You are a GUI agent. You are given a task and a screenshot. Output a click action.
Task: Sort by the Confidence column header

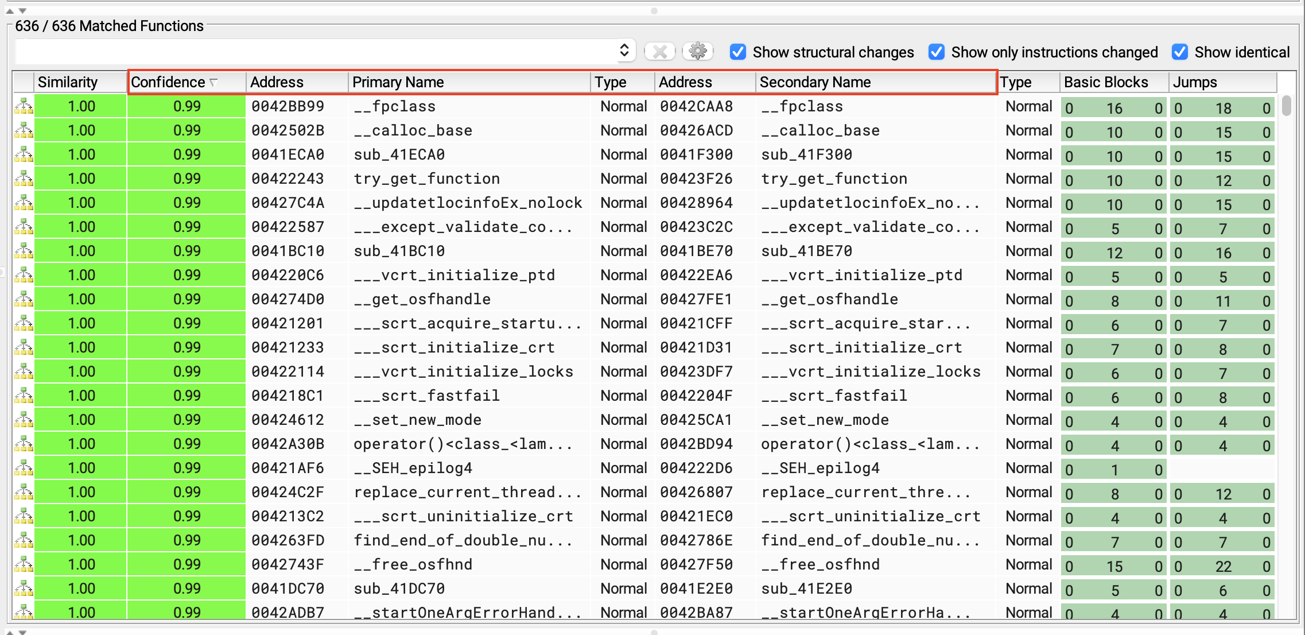(x=187, y=82)
